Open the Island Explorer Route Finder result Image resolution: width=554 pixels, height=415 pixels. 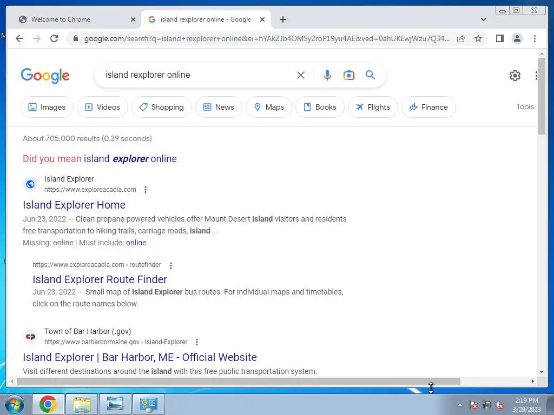[100, 279]
